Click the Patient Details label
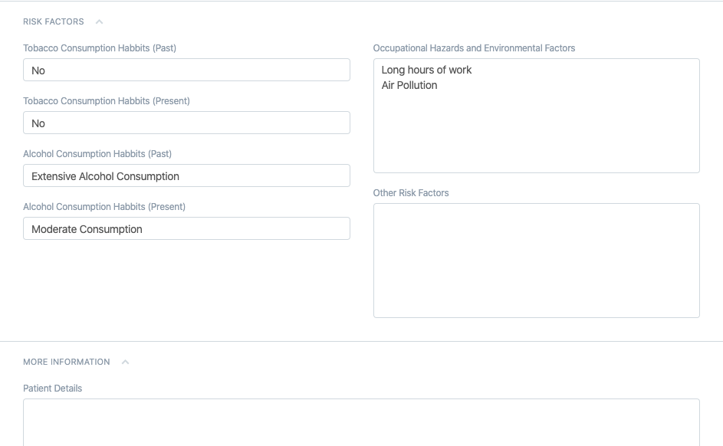The image size is (723, 446). (52, 389)
